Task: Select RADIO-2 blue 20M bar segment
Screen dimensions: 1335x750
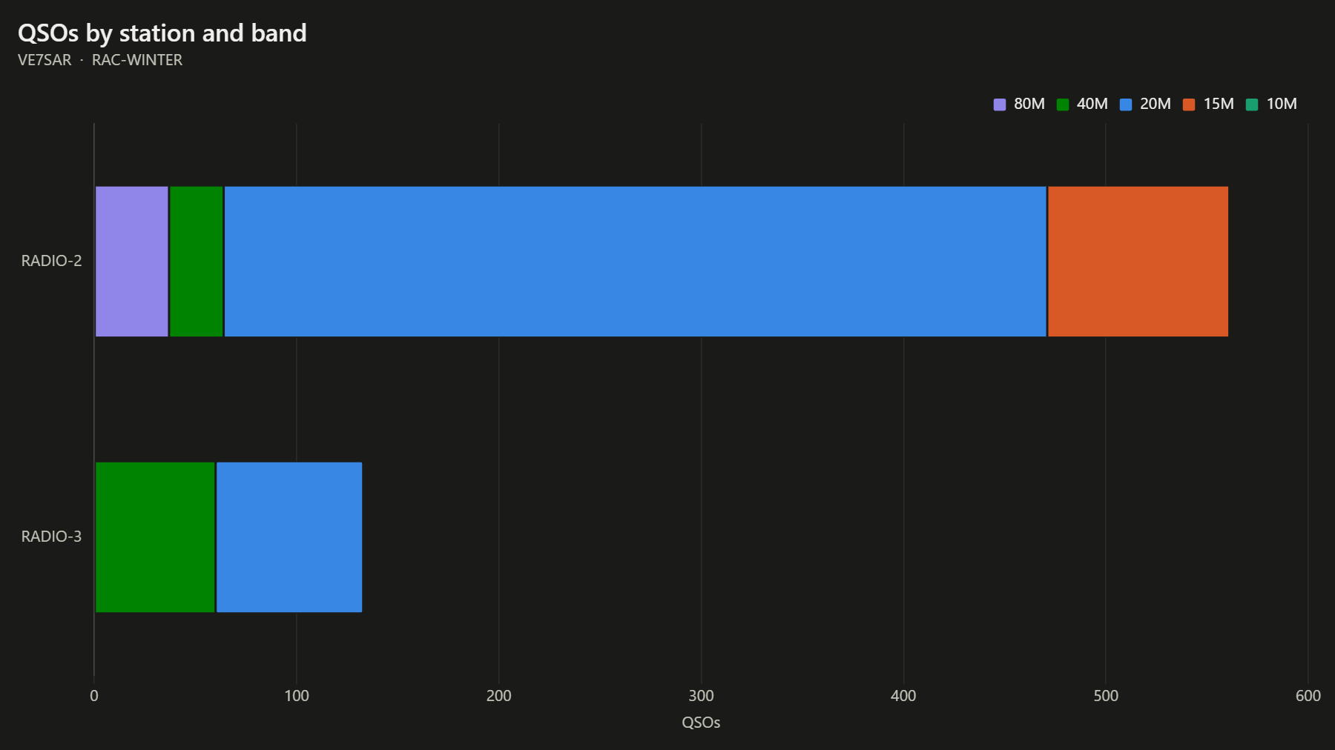Action: (635, 262)
